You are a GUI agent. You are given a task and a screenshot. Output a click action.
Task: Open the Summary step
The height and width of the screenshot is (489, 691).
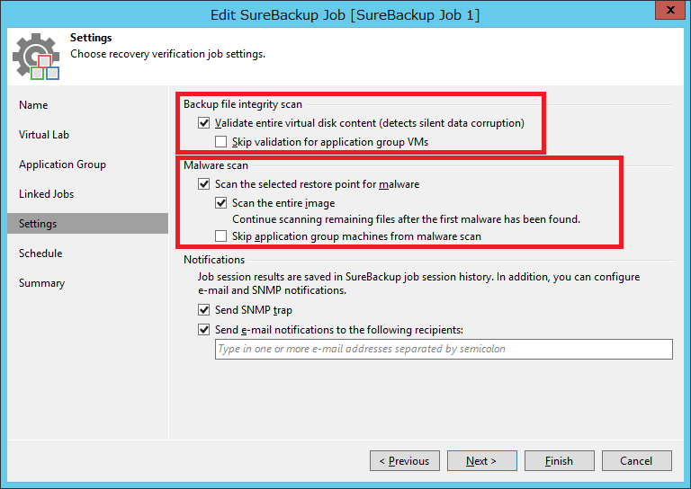coord(42,283)
